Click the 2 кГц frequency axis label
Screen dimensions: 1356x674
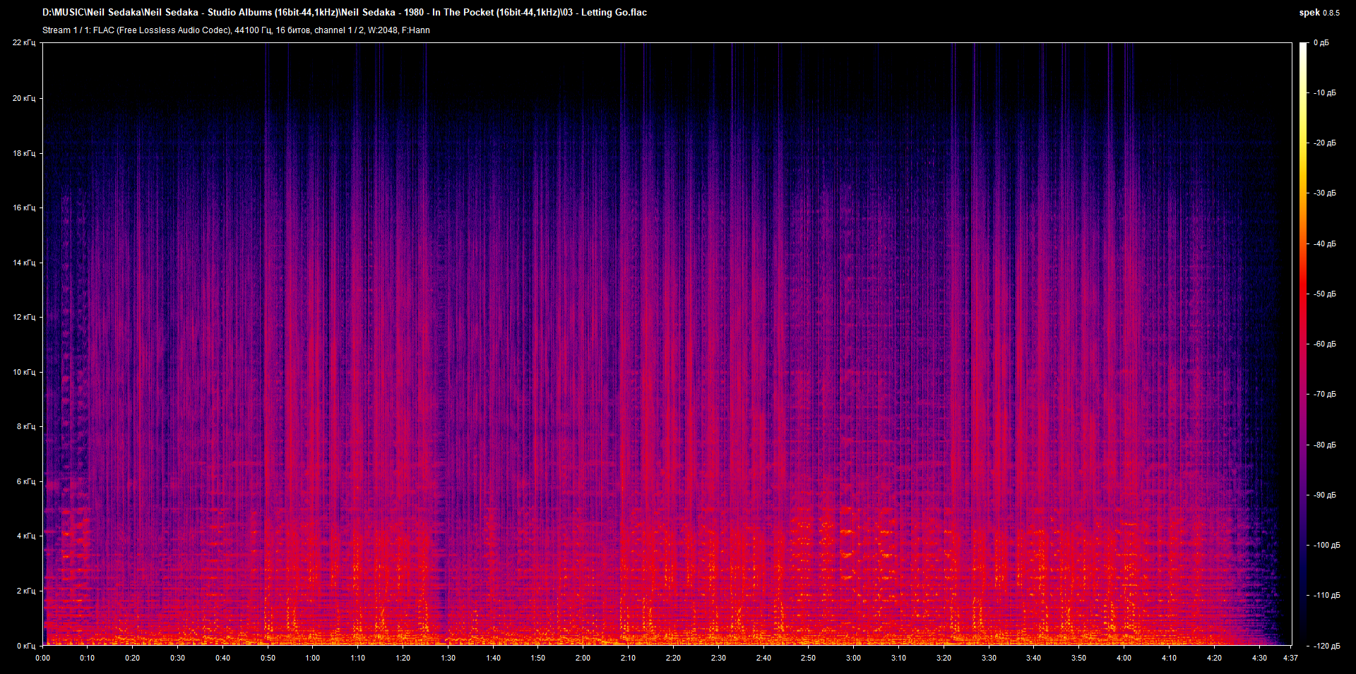click(26, 591)
